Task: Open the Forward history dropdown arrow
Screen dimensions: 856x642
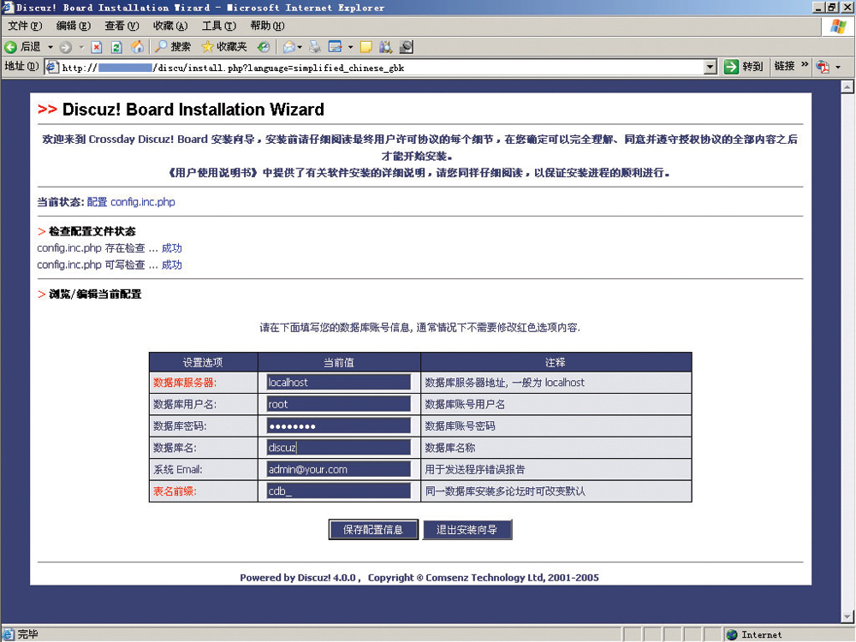Action: pos(81,47)
